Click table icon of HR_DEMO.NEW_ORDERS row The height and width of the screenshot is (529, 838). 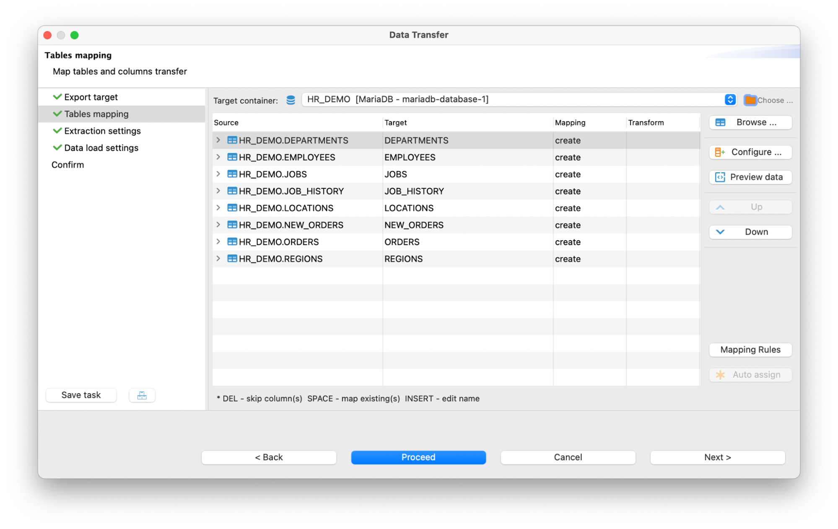232,225
